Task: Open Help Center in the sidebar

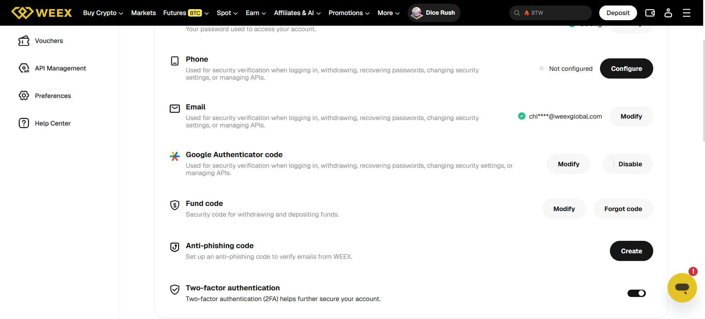Action: point(53,123)
